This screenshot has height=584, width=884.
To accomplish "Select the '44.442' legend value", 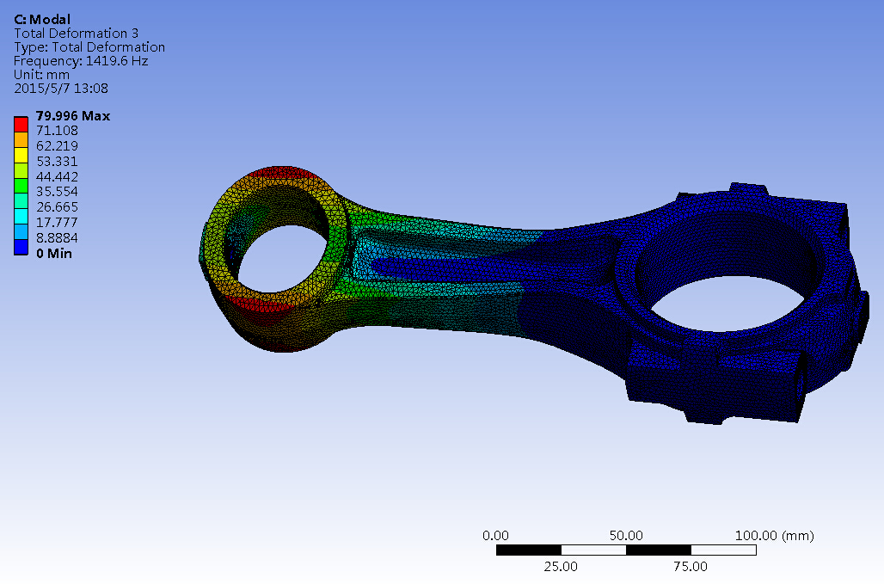I will 57,176.
